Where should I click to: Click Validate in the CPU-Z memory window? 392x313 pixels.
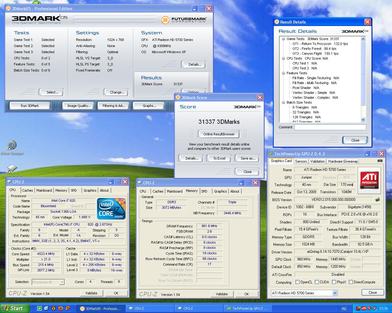(222, 294)
